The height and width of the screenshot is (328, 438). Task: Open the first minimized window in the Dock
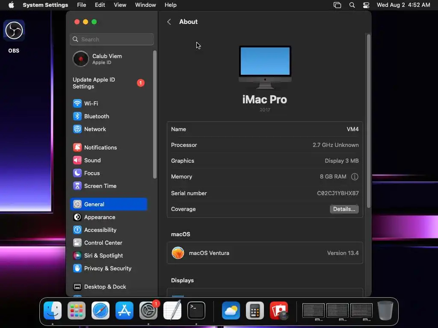(x=314, y=311)
